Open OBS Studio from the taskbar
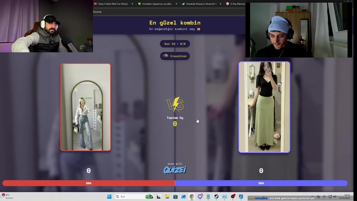The height and width of the screenshot is (201, 357). tap(233, 197)
